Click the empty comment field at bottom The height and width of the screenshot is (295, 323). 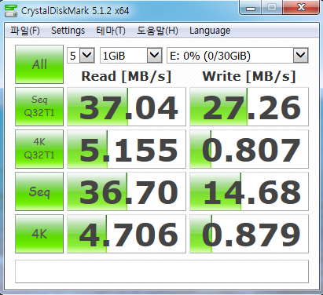click(162, 271)
